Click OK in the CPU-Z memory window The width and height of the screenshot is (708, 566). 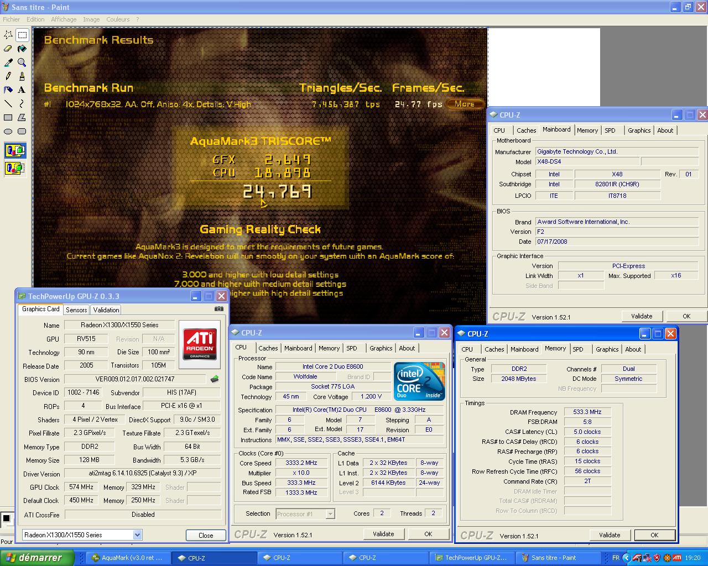[x=654, y=535]
